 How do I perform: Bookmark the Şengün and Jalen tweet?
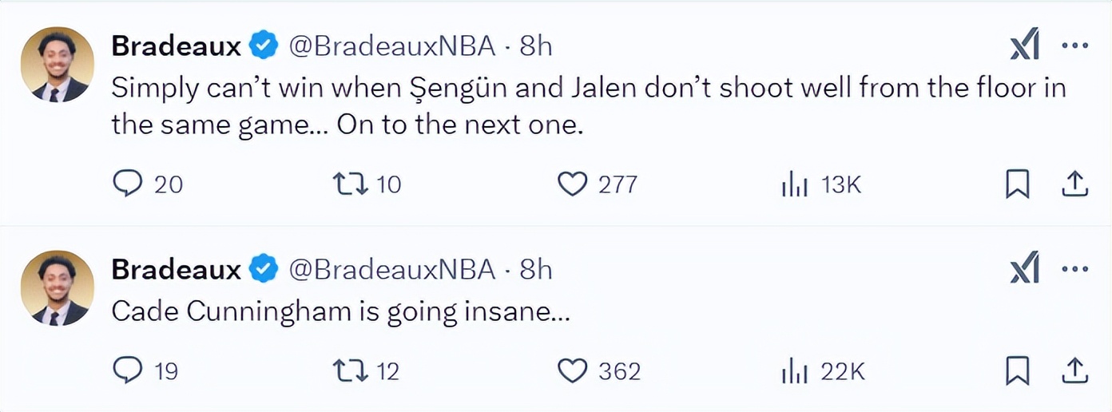[1017, 184]
